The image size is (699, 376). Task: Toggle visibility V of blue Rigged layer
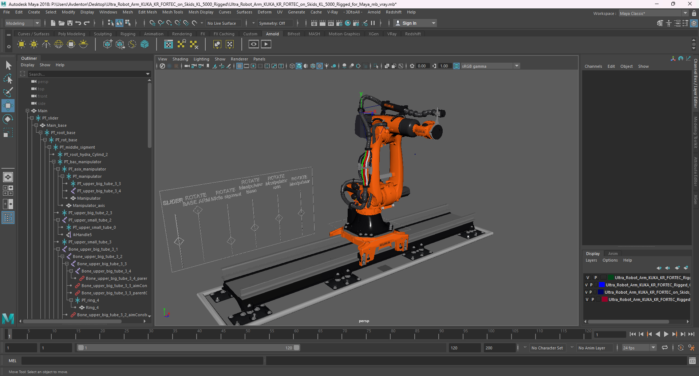click(586, 285)
